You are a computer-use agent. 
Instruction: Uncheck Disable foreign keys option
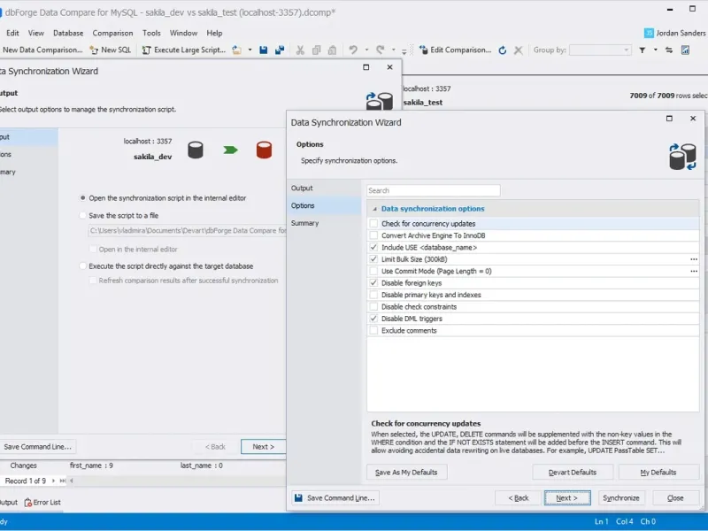pos(373,283)
